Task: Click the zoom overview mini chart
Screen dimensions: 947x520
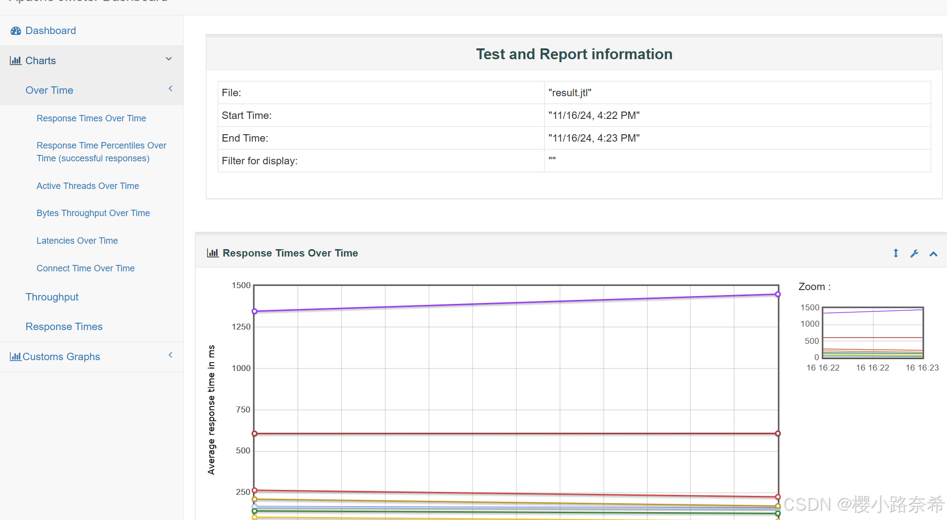Action: point(873,333)
